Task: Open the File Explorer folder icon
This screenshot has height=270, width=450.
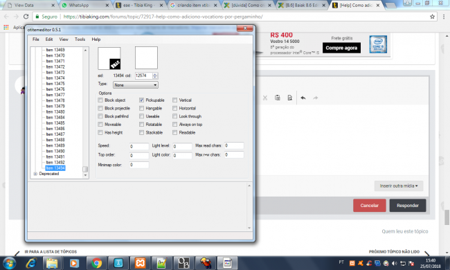Action: pyautogui.click(x=52, y=263)
